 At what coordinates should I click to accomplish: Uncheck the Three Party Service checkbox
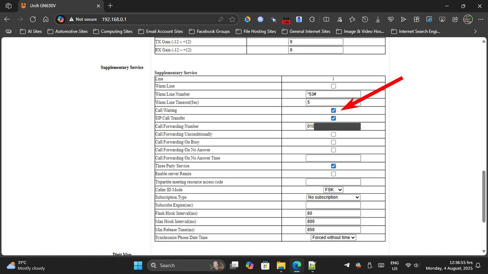[x=334, y=166]
